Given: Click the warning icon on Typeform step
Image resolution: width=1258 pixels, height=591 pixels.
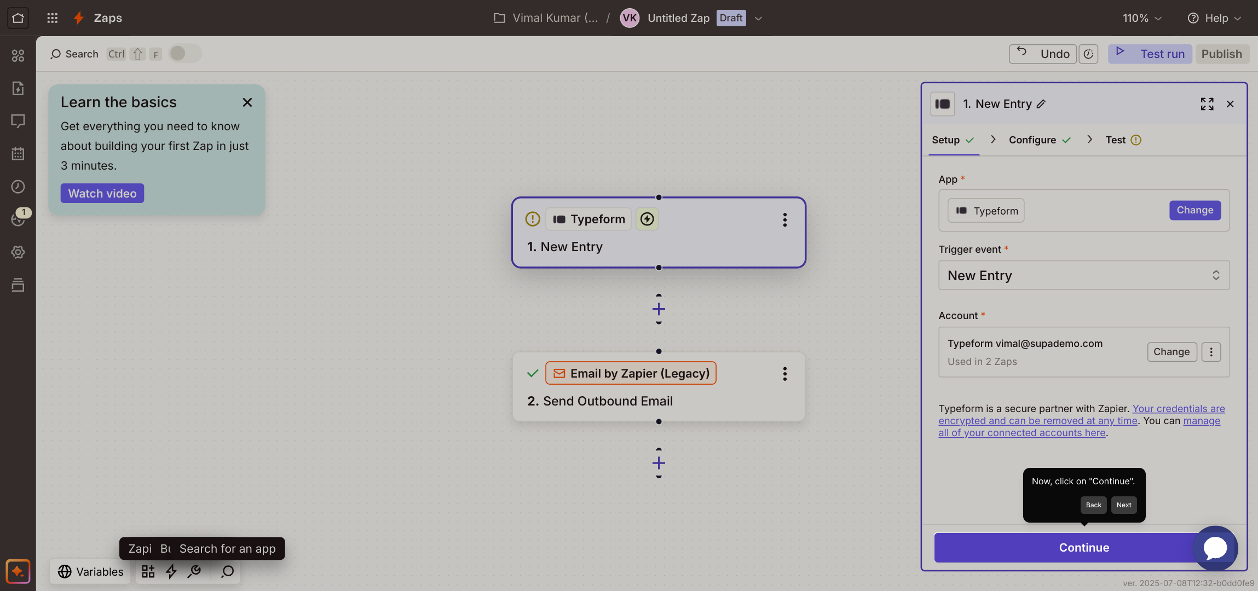Looking at the screenshot, I should click(533, 219).
